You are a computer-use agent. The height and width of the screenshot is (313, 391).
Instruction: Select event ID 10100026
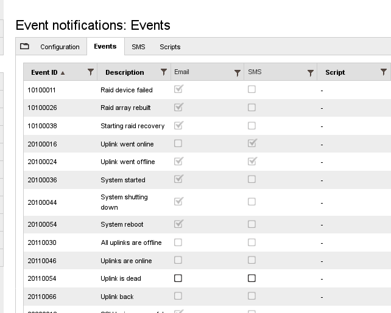pyautogui.click(x=42, y=108)
